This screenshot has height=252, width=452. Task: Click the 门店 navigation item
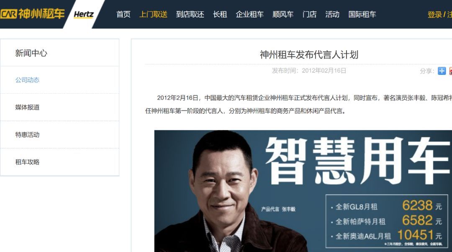click(x=310, y=14)
